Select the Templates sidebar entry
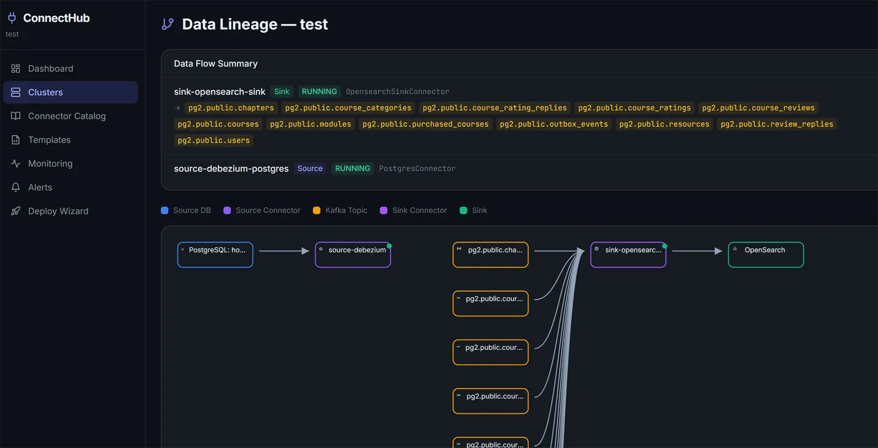 pos(70,140)
